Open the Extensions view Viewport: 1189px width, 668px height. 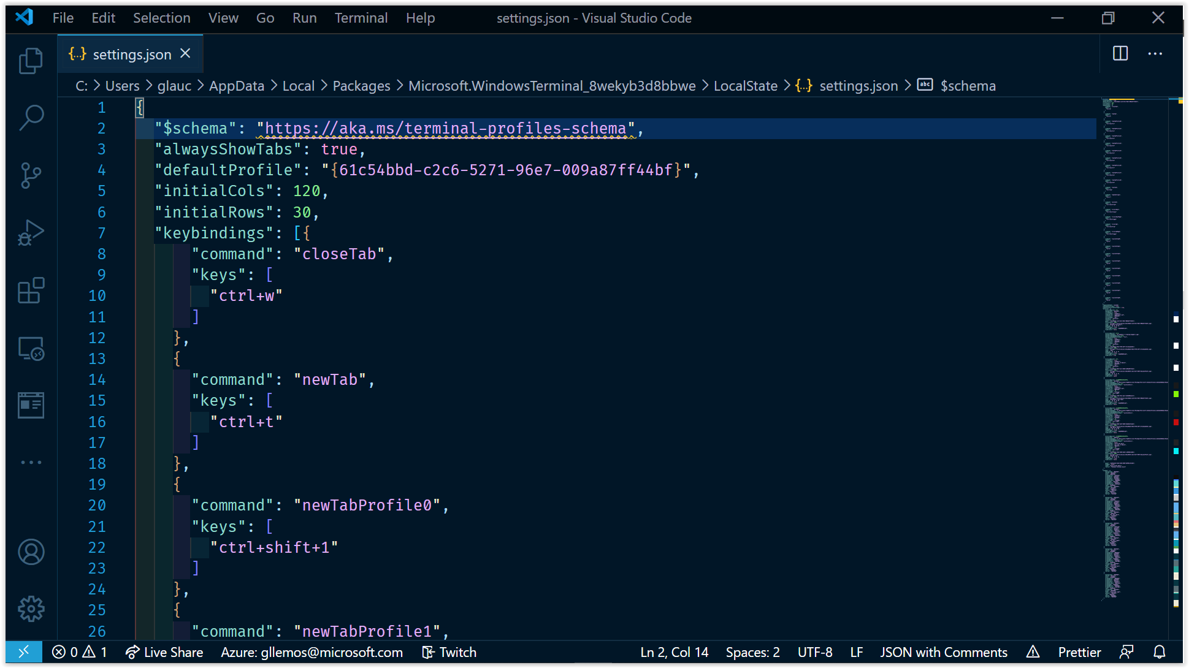pos(31,290)
